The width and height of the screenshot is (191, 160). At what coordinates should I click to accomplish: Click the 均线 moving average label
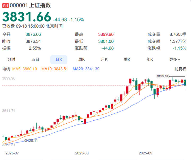pos(6,69)
